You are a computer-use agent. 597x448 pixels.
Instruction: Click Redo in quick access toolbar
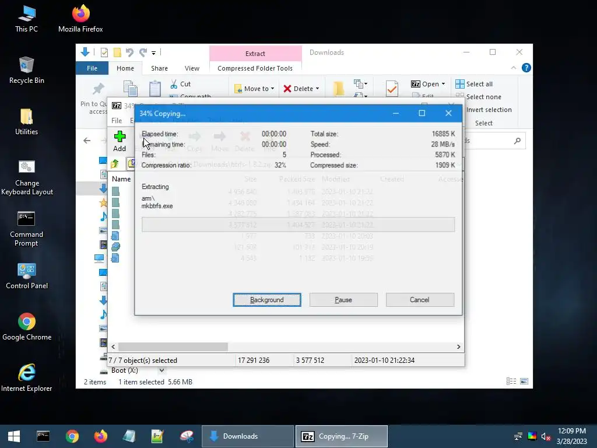(x=143, y=52)
